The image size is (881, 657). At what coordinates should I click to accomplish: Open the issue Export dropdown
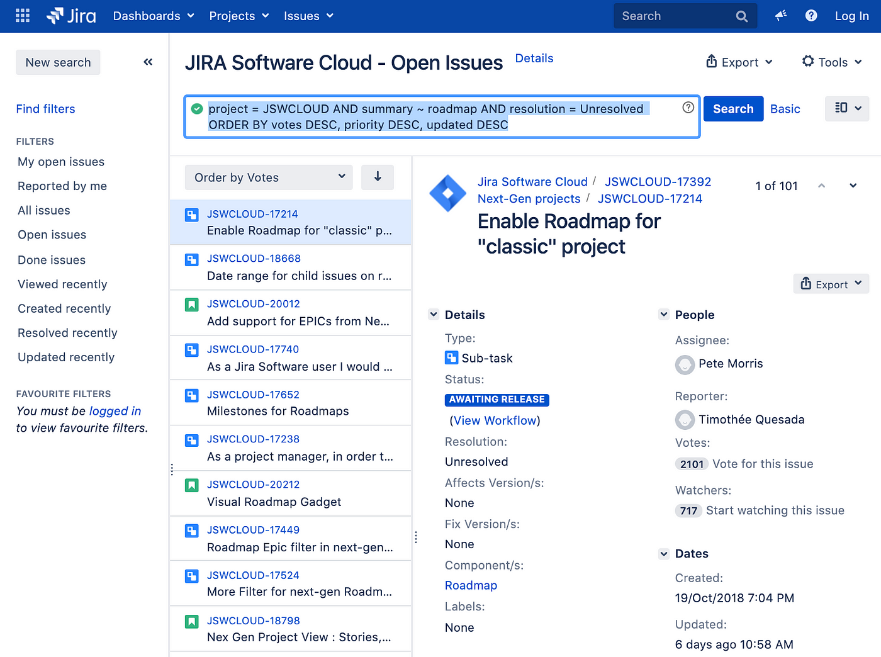pos(831,284)
